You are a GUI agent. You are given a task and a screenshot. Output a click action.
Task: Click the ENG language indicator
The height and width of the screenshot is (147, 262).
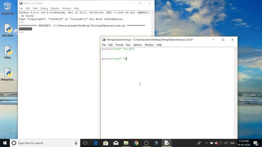[x=232, y=143]
